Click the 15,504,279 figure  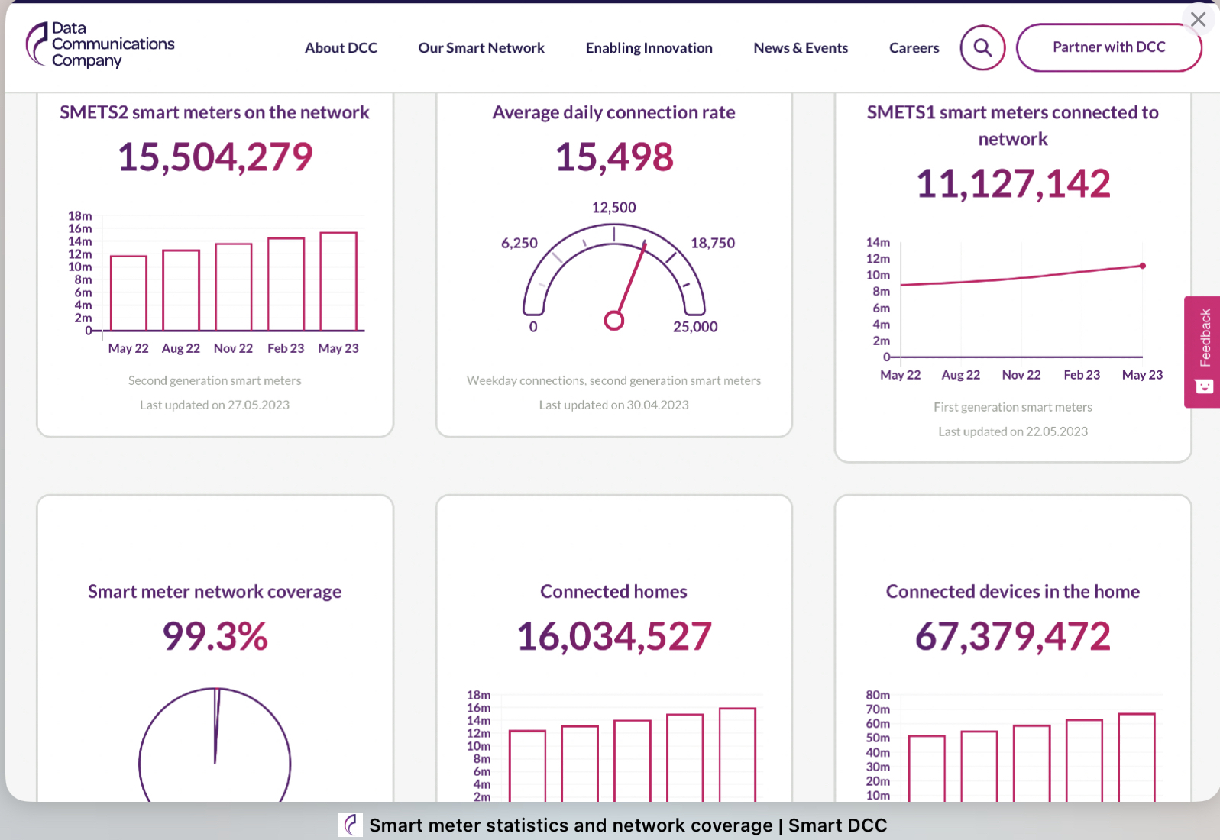(215, 157)
